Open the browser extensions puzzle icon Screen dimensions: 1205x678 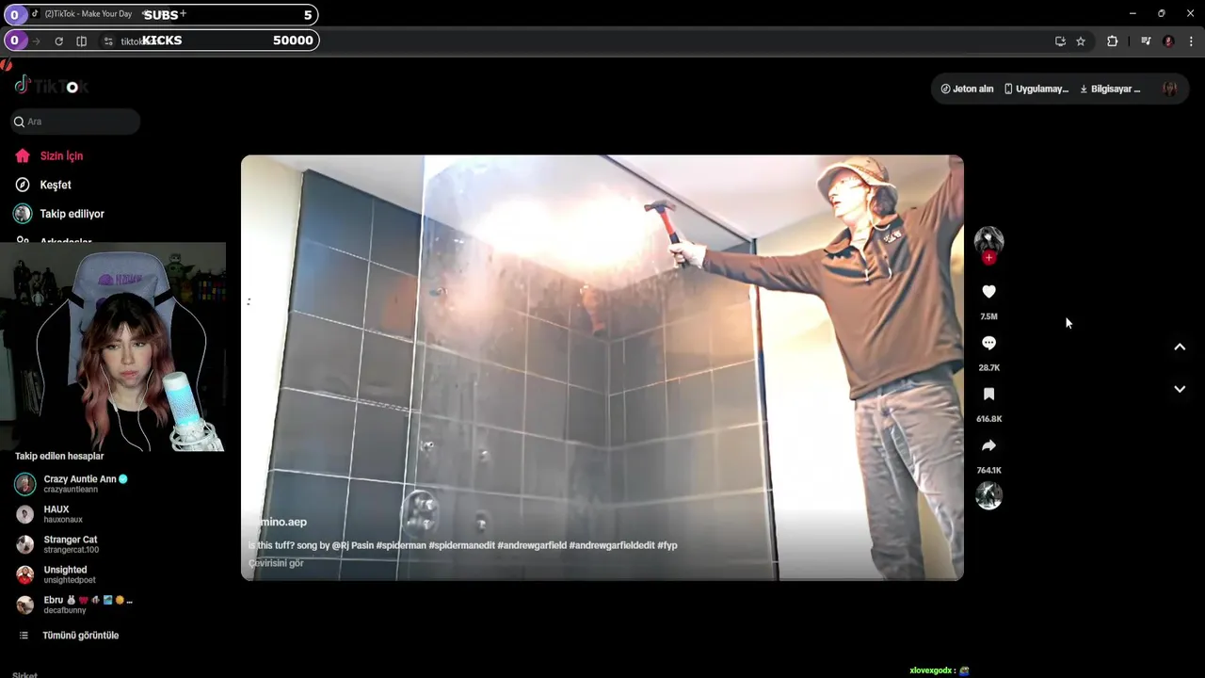coord(1112,41)
